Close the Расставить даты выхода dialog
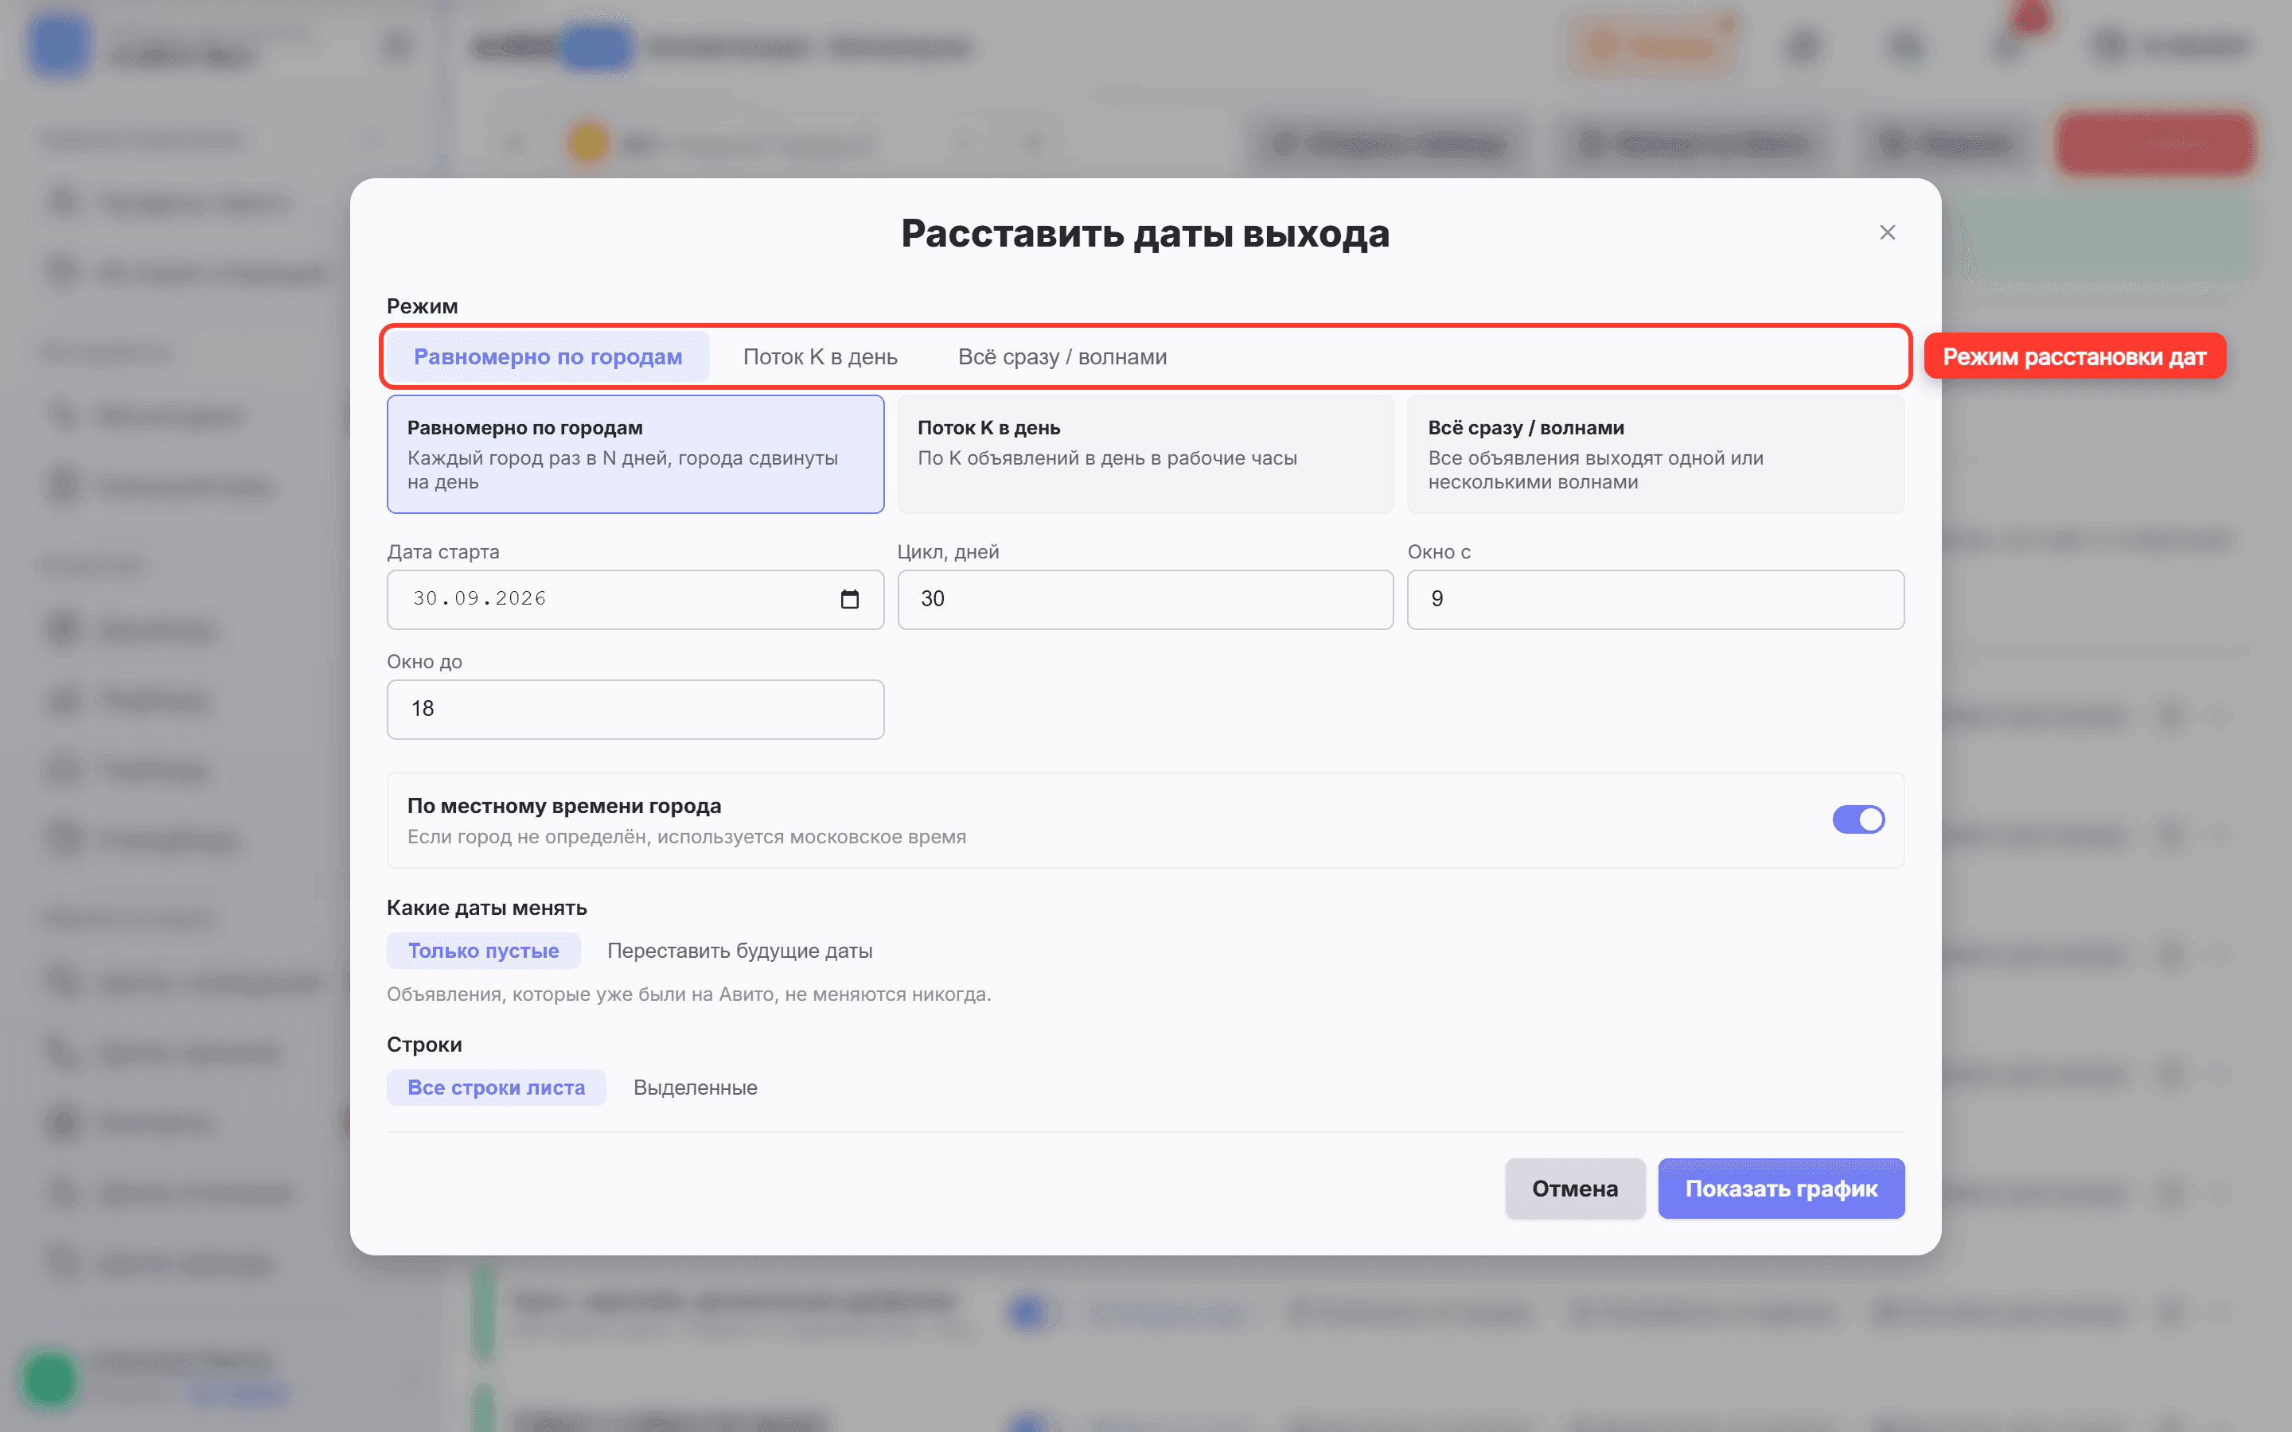The image size is (2292, 1432). click(1887, 233)
